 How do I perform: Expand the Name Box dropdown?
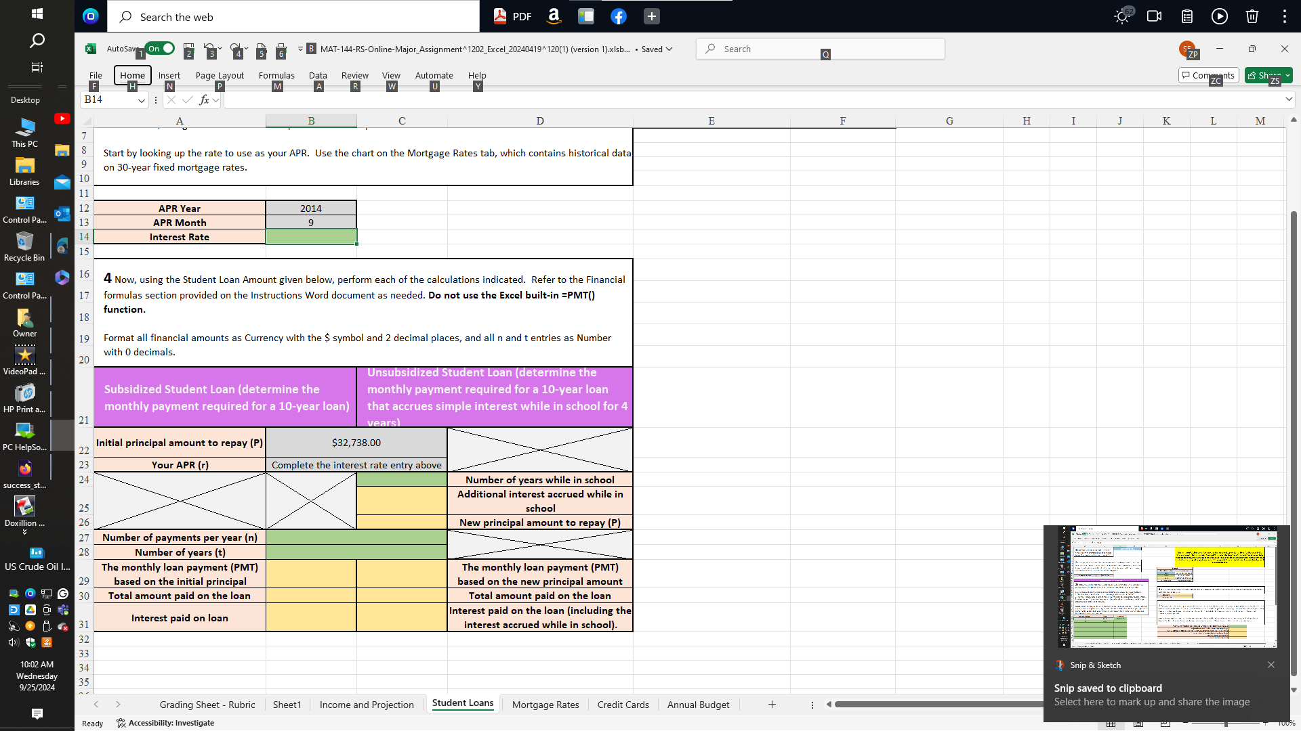pyautogui.click(x=142, y=100)
